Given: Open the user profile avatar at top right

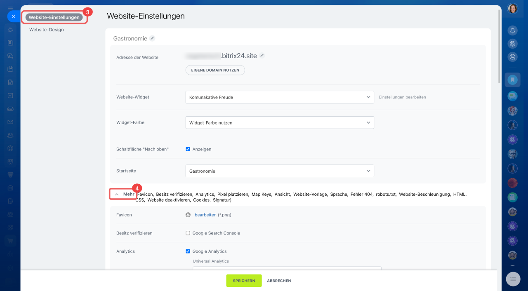Looking at the screenshot, I should (x=512, y=8).
